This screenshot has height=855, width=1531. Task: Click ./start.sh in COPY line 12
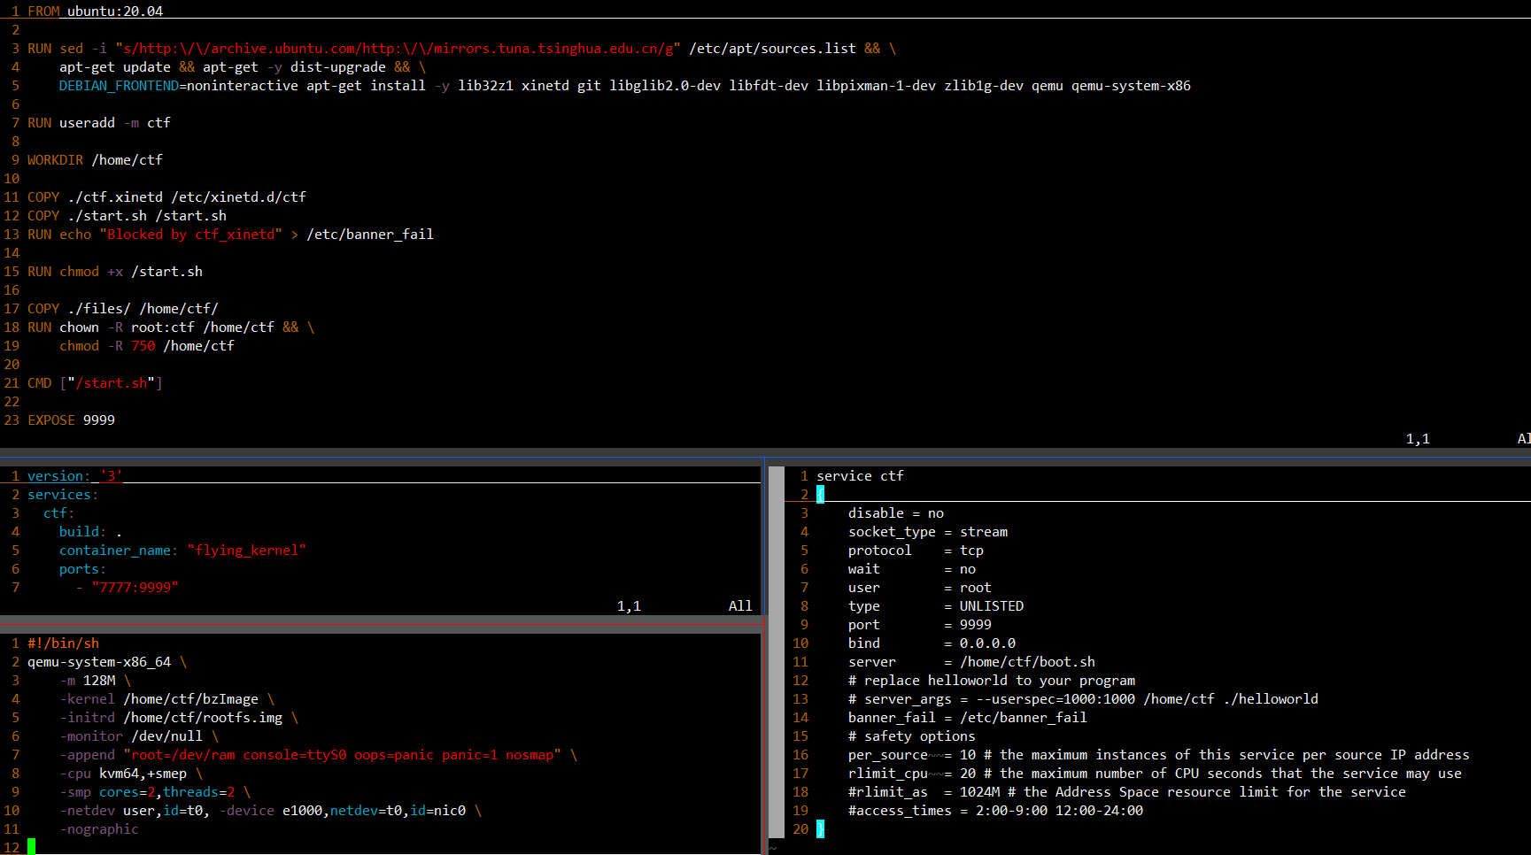[x=107, y=216]
